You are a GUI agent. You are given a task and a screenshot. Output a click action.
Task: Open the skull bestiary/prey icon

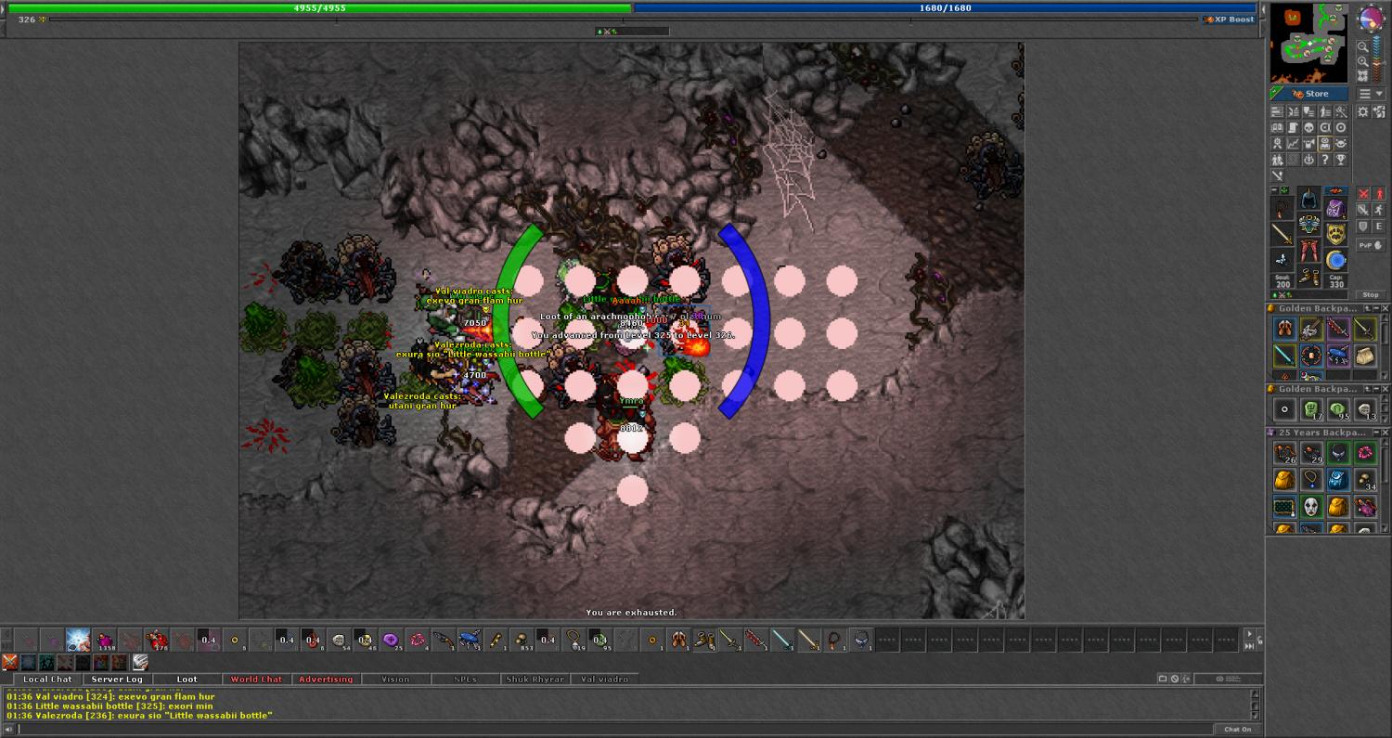click(x=1308, y=127)
